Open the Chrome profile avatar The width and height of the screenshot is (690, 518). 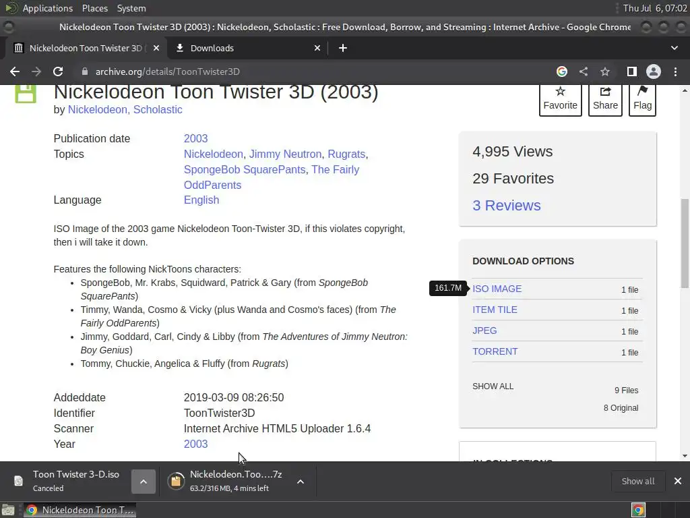click(654, 71)
